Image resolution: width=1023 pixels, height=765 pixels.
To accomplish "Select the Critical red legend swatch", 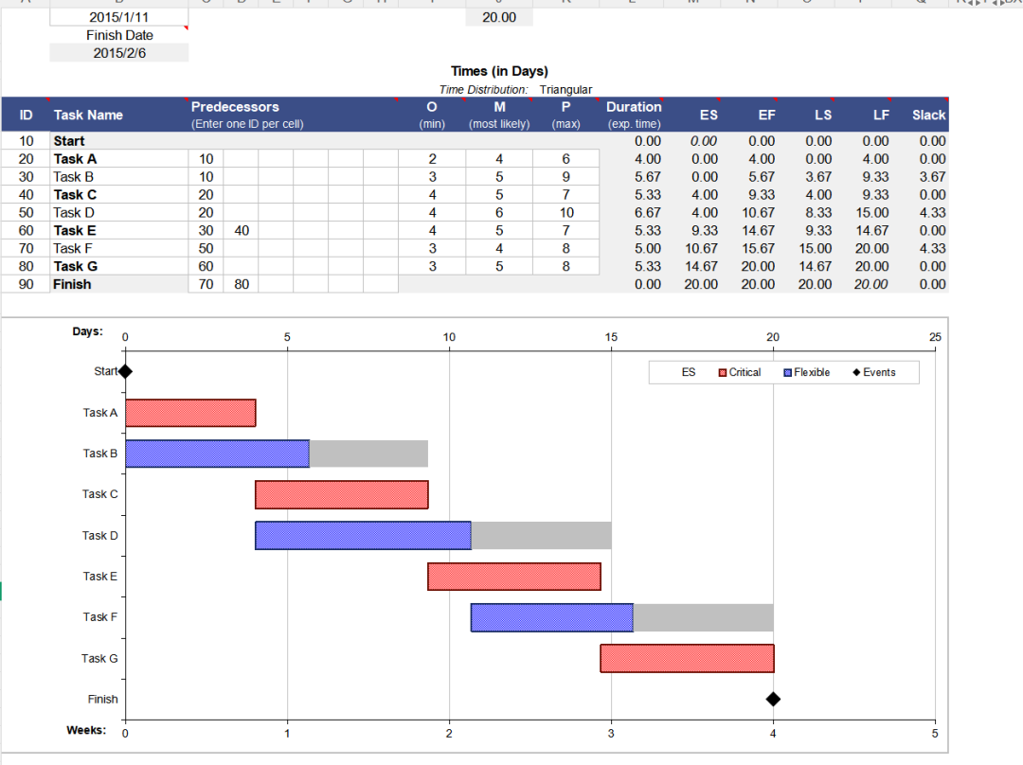I will point(723,372).
